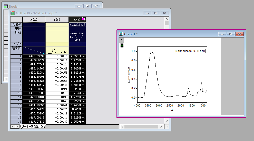Image resolution: width=254 pixels, height=141 pixels.
Task: Click the F(x)= cell of column C
Action: pyautogui.click(x=77, y=44)
